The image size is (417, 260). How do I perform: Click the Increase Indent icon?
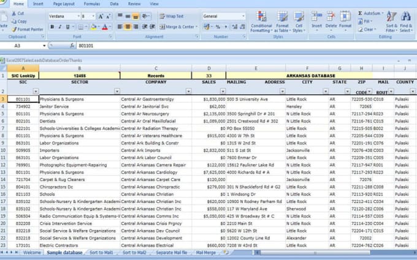click(152, 27)
